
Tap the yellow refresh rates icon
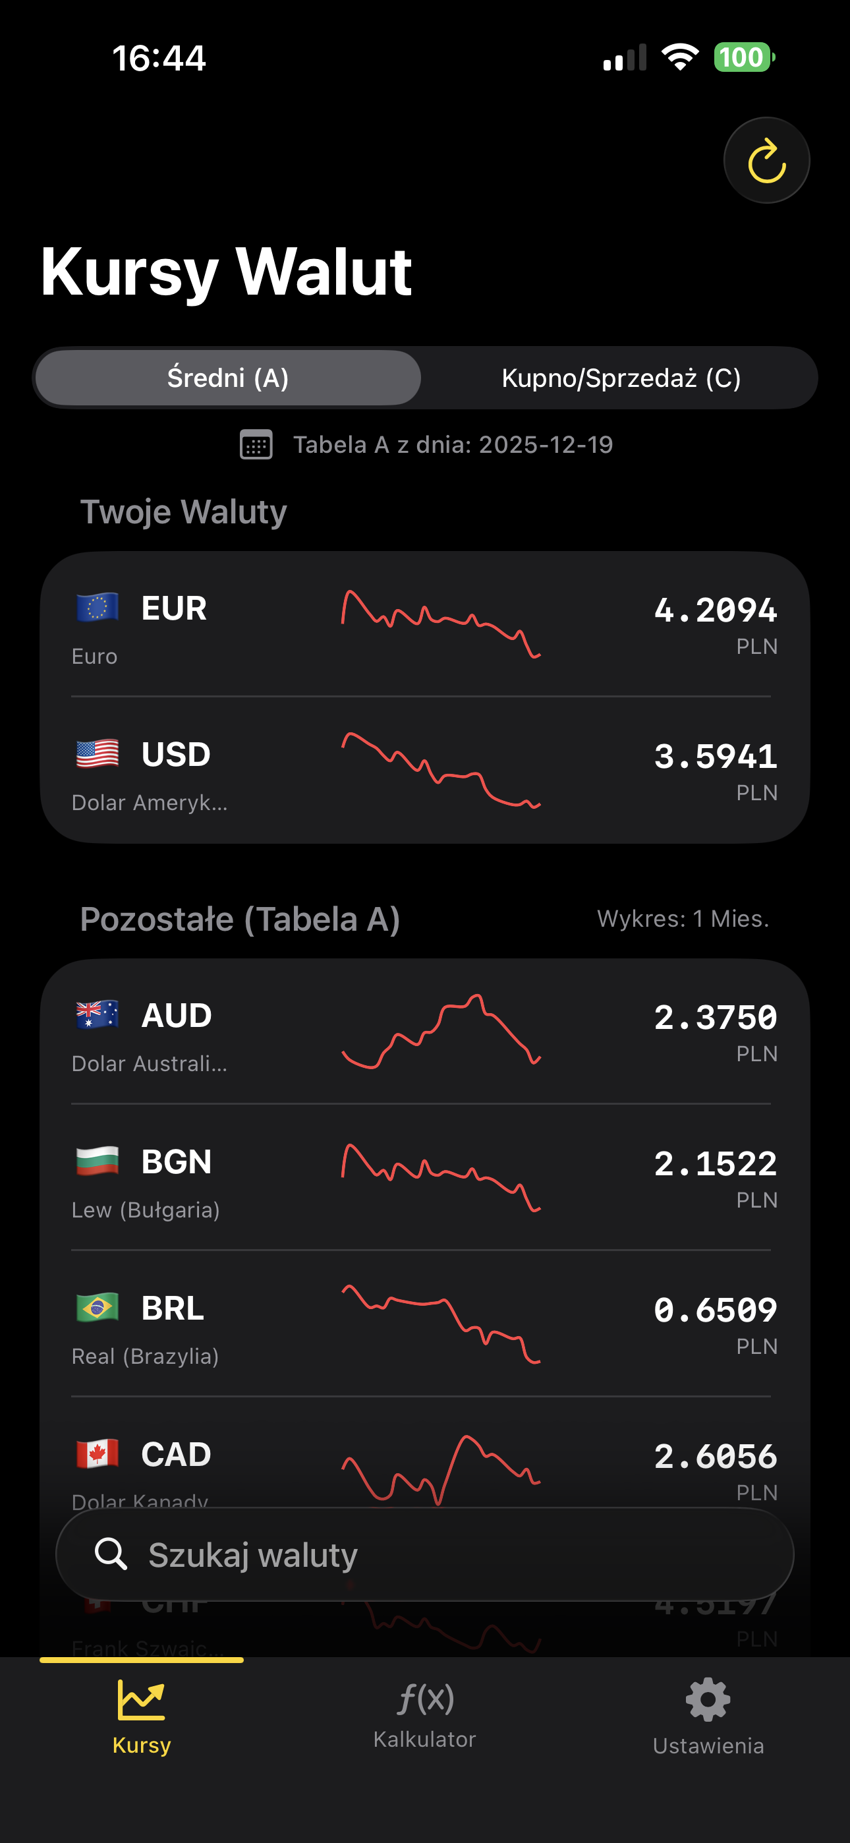(766, 161)
